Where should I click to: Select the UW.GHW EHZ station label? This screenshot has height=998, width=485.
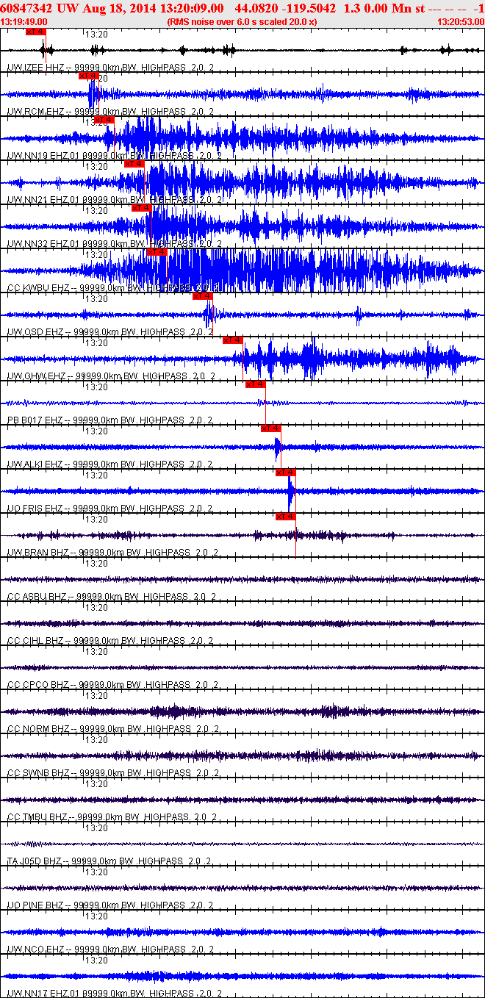click(36, 376)
